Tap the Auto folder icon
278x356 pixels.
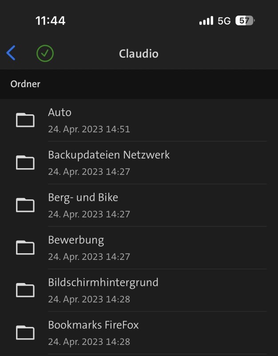point(25,120)
